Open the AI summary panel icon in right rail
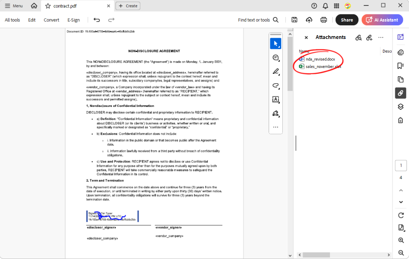 coord(401,37)
